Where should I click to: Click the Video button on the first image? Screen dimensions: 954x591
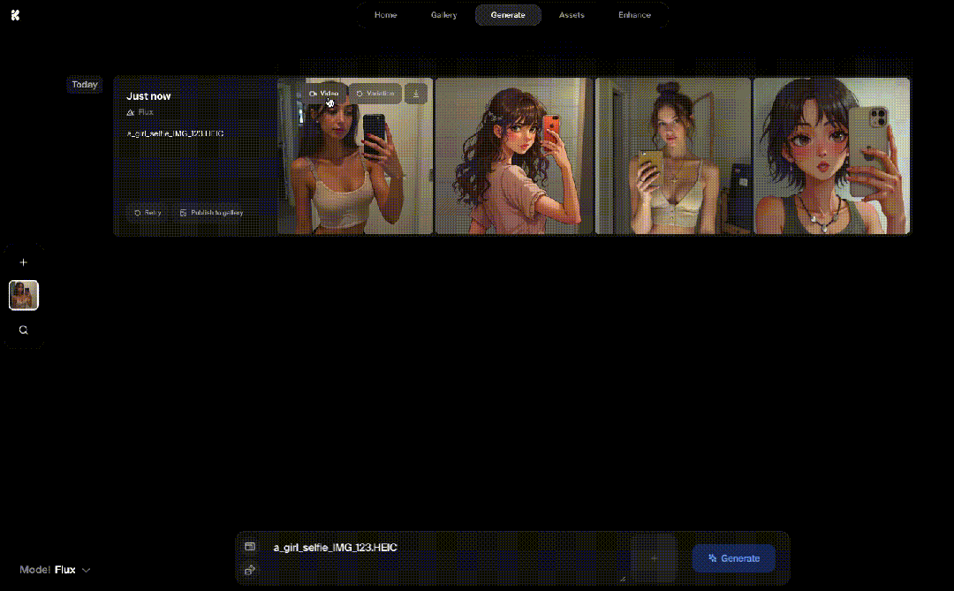pos(323,94)
